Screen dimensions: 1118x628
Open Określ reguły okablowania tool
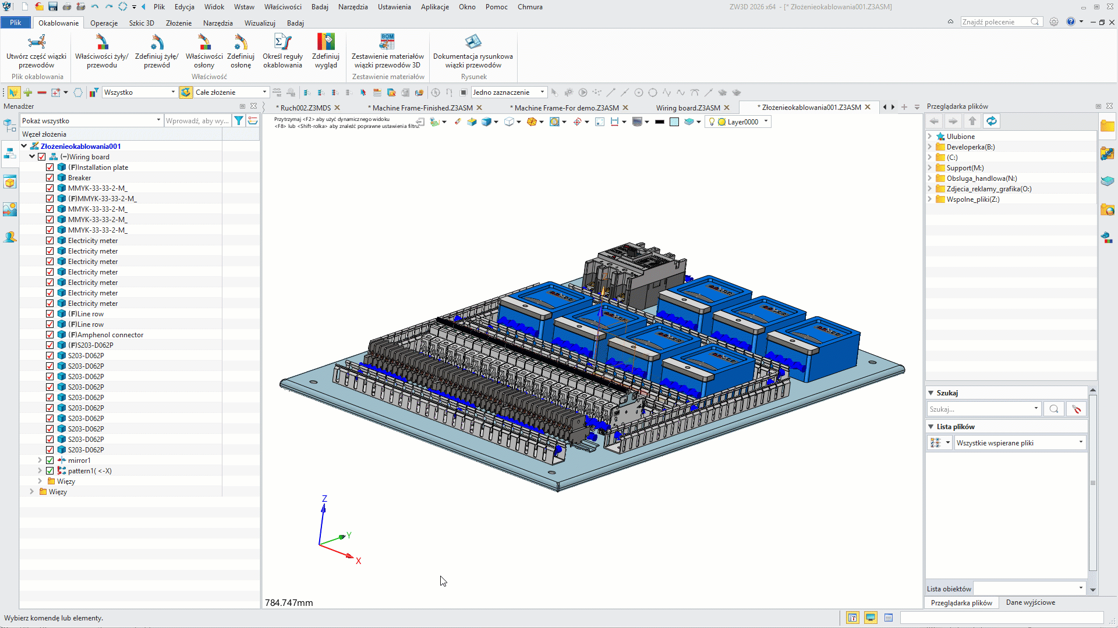(x=282, y=51)
